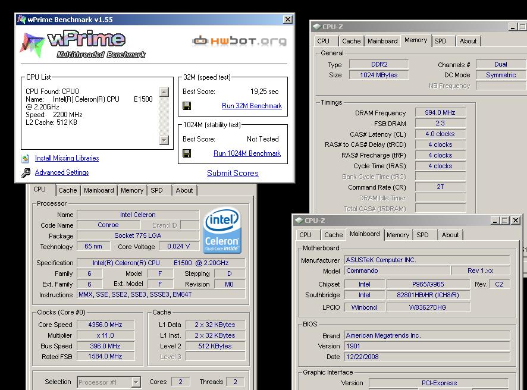Switch to Mainboard tab in CPU window
This screenshot has height=390, width=527.
point(99,190)
